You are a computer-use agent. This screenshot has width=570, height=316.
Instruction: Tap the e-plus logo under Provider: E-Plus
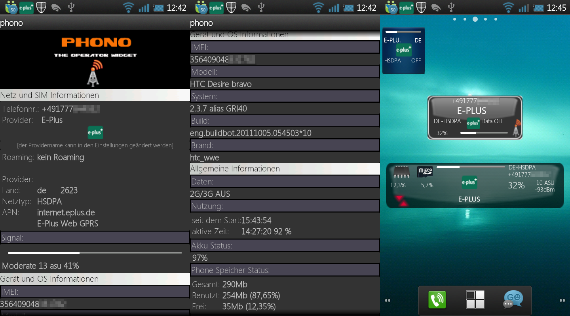[x=95, y=132]
